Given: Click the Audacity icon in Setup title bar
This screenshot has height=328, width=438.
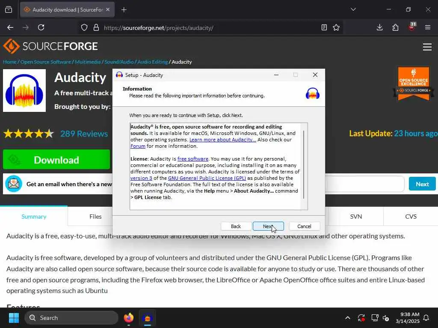Looking at the screenshot, I should (119, 75).
